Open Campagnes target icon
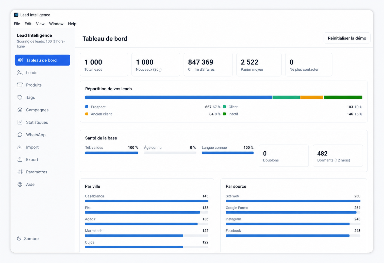The image size is (384, 263). (x=20, y=110)
